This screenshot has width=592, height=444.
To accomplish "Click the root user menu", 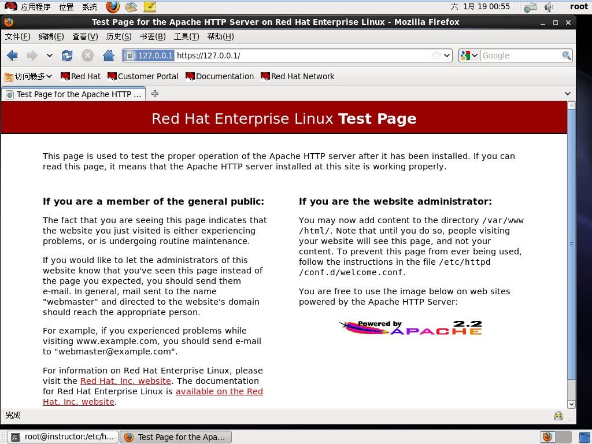I will point(579,6).
